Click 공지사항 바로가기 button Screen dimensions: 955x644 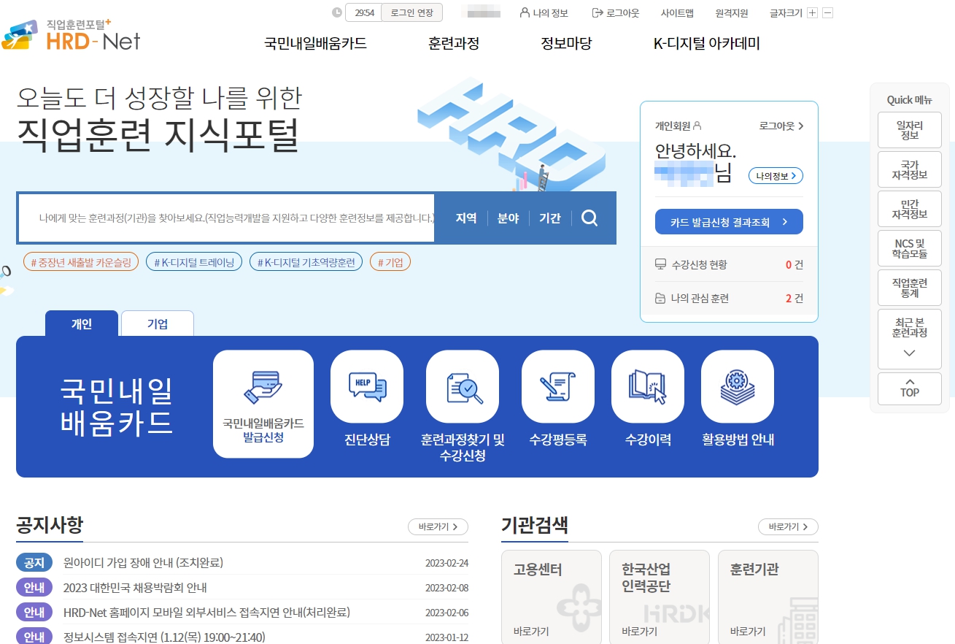[438, 526]
